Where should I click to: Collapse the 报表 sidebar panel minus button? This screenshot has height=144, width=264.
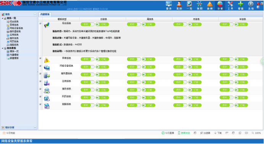[x=35, y=14]
